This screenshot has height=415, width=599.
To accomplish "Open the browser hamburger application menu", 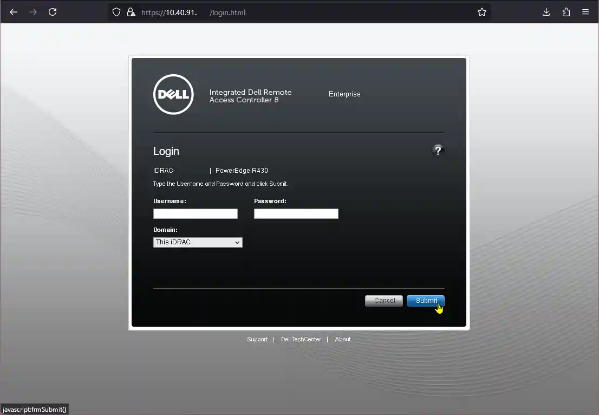I will (585, 12).
